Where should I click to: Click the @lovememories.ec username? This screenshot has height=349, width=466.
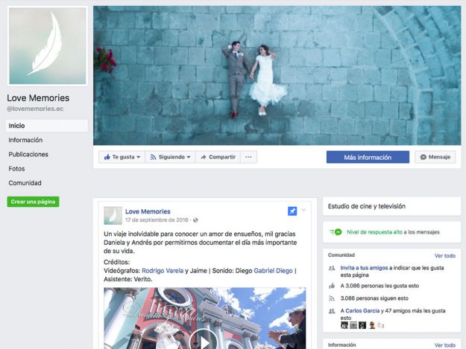coord(35,109)
